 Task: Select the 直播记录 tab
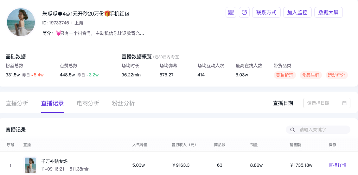(x=53, y=103)
